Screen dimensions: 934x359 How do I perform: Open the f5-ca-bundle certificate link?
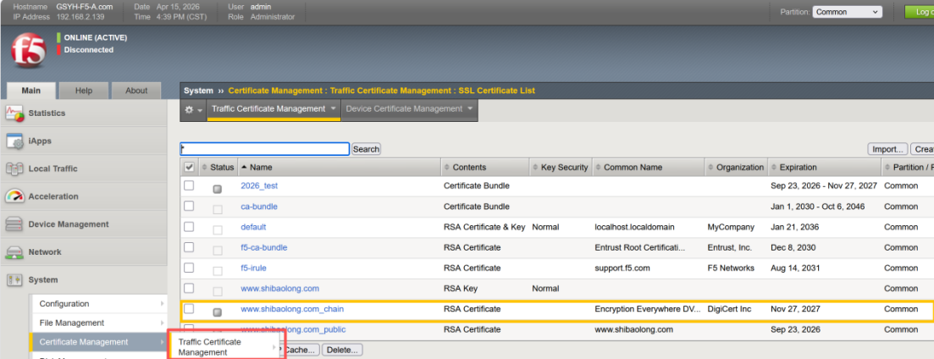[263, 247]
